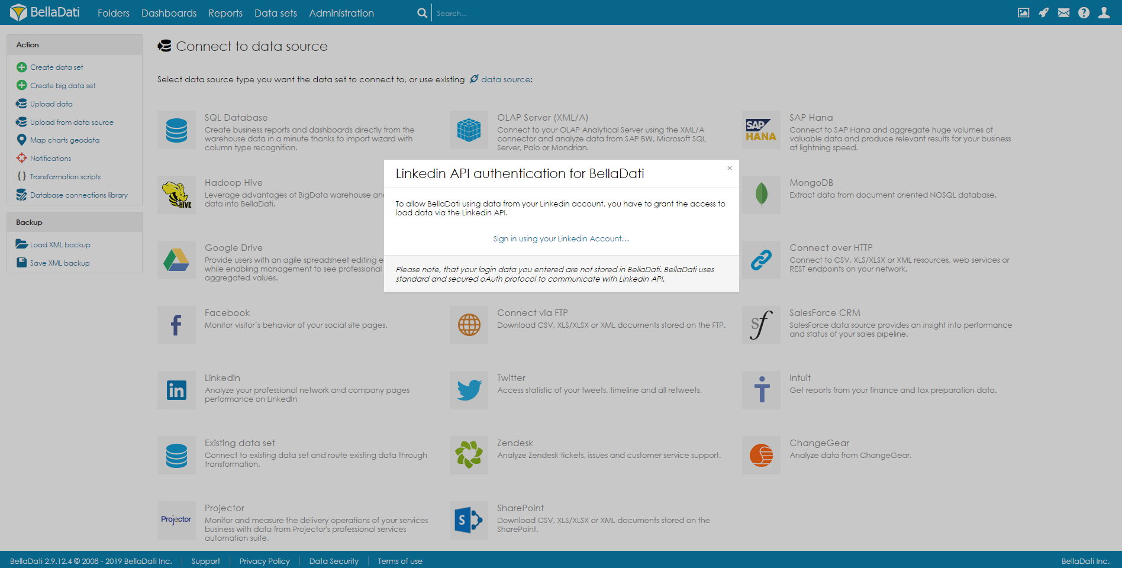
Task: Close the Linkedin authentication dialog
Action: [730, 168]
